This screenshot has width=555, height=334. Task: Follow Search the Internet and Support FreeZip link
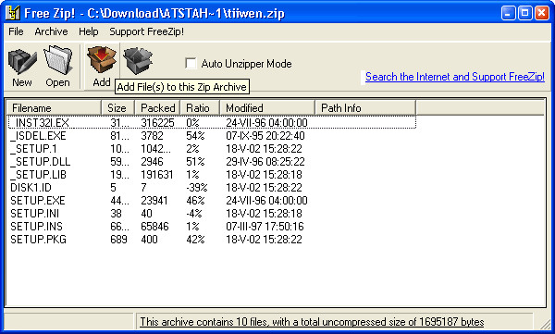455,77
